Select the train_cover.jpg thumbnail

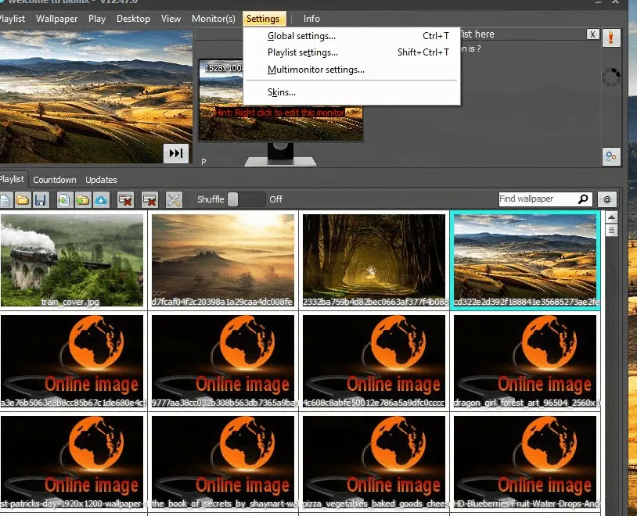pos(73,260)
